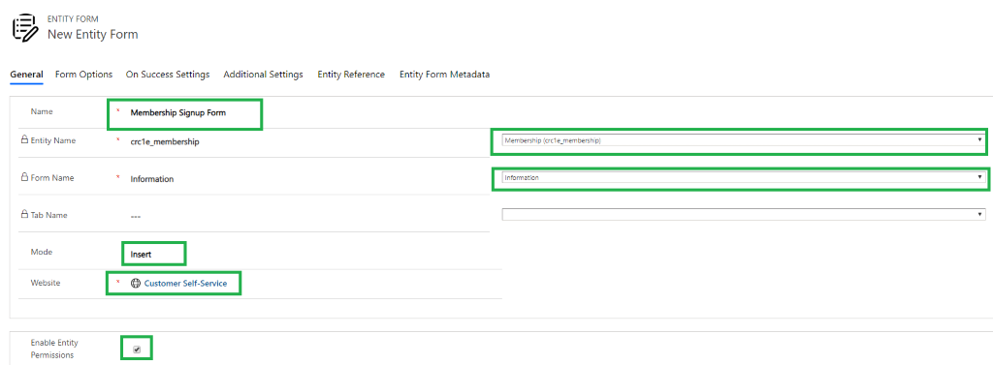Click the lock icon beside Form Name
This screenshot has width=993, height=365.
24,178
